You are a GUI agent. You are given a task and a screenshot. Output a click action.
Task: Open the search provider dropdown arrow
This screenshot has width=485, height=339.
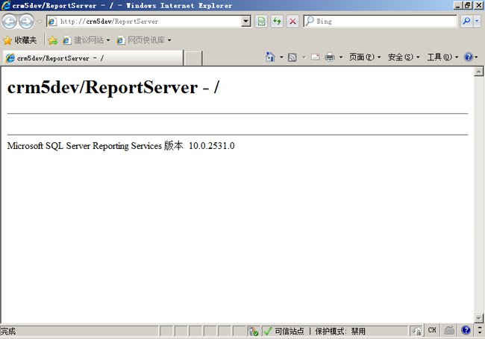pyautogui.click(x=477, y=22)
